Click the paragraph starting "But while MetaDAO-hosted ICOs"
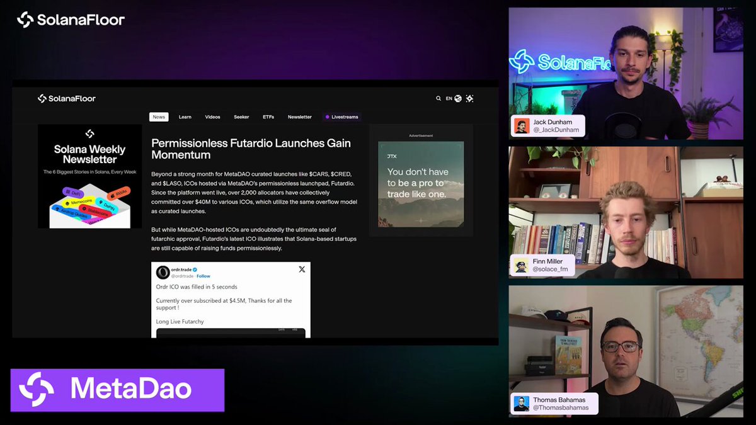 [255, 239]
